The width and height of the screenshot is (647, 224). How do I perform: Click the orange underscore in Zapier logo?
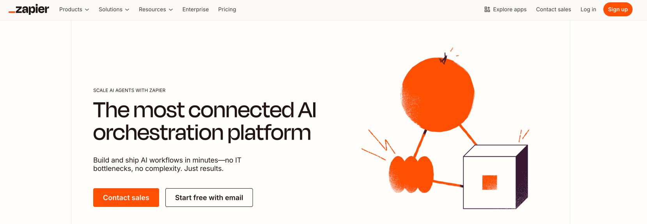click(x=12, y=12)
